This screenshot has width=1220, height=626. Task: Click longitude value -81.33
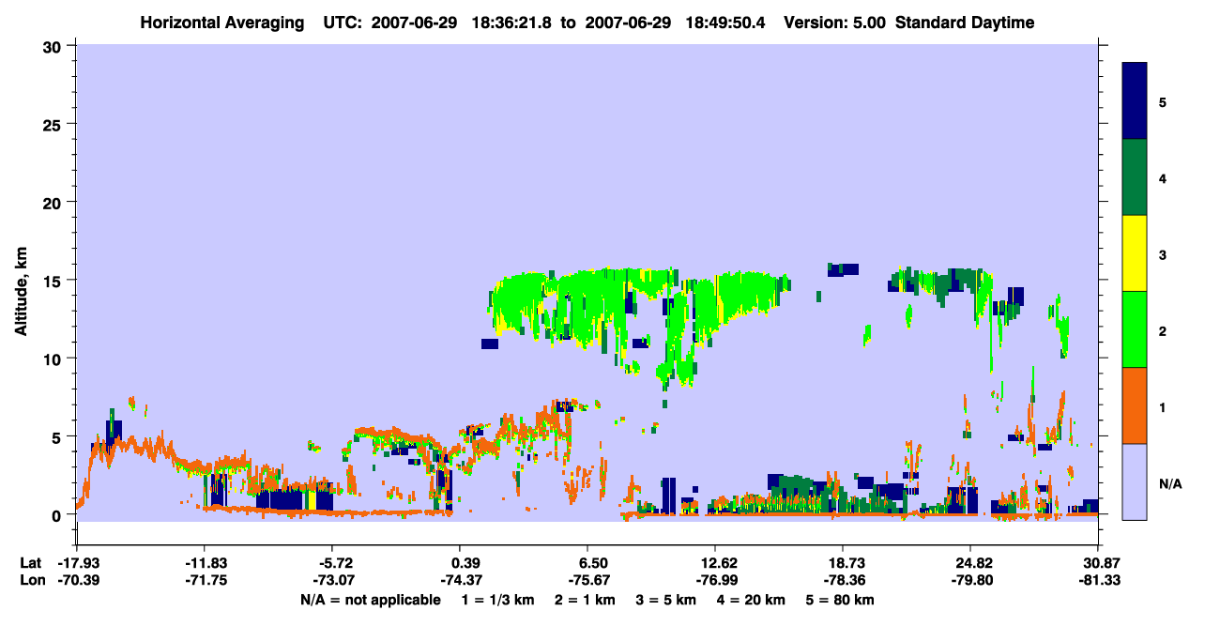[x=1098, y=580]
